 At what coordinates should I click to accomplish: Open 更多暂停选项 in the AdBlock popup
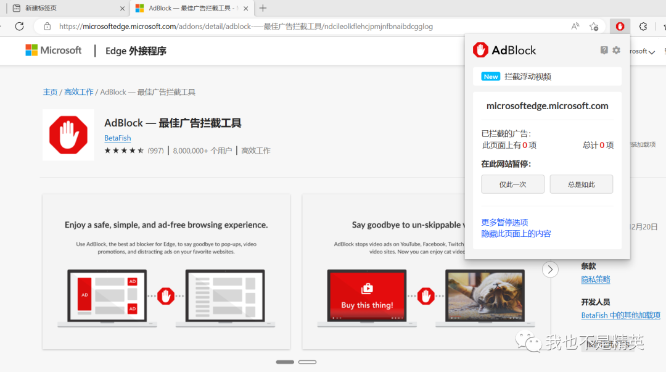pos(504,222)
